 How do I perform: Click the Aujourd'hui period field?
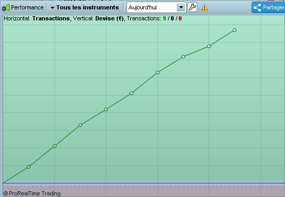pyautogui.click(x=156, y=7)
